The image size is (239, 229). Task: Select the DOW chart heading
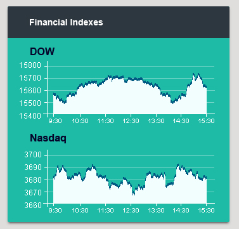click(42, 51)
